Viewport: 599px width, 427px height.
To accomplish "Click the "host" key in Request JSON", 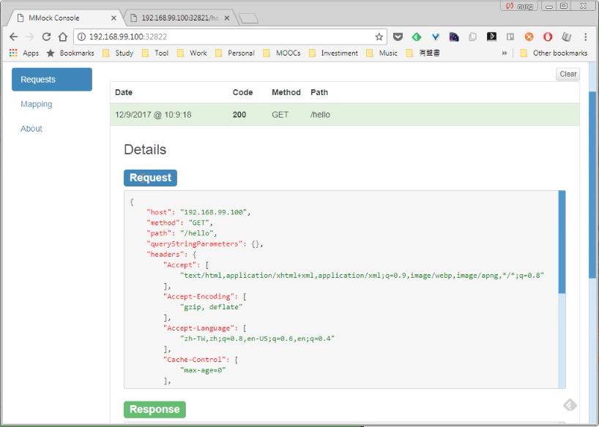I will point(159,212).
